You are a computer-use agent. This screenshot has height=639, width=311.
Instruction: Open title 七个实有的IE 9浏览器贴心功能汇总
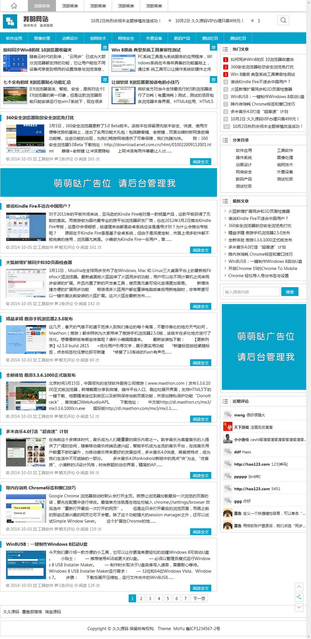point(37,82)
